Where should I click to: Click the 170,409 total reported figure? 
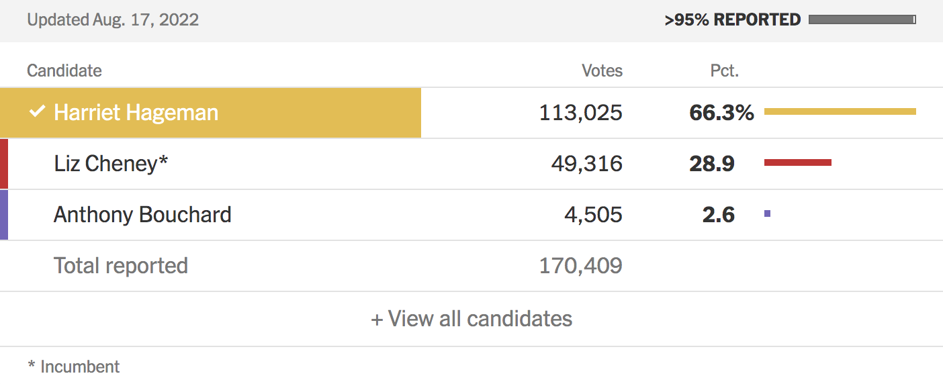[x=580, y=266]
